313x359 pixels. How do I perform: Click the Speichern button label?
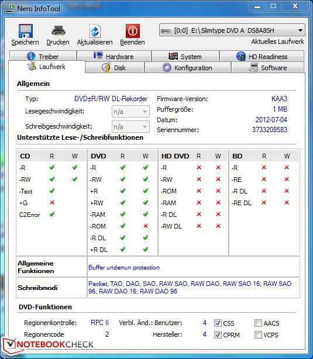pyautogui.click(x=25, y=42)
